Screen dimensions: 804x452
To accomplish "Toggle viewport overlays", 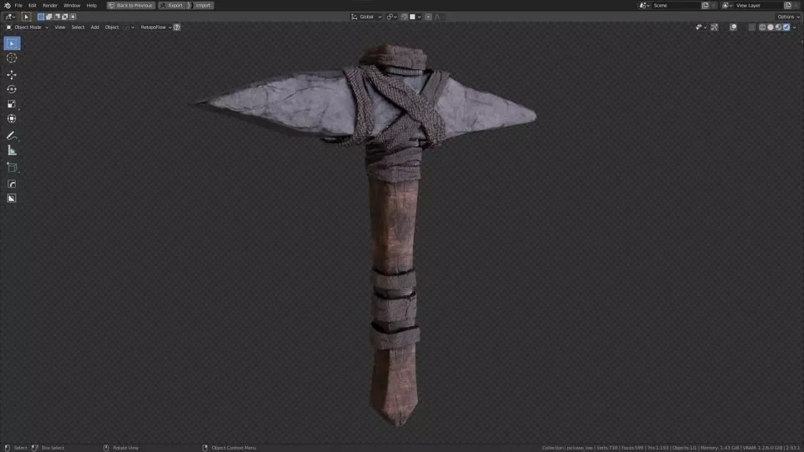I will (733, 27).
